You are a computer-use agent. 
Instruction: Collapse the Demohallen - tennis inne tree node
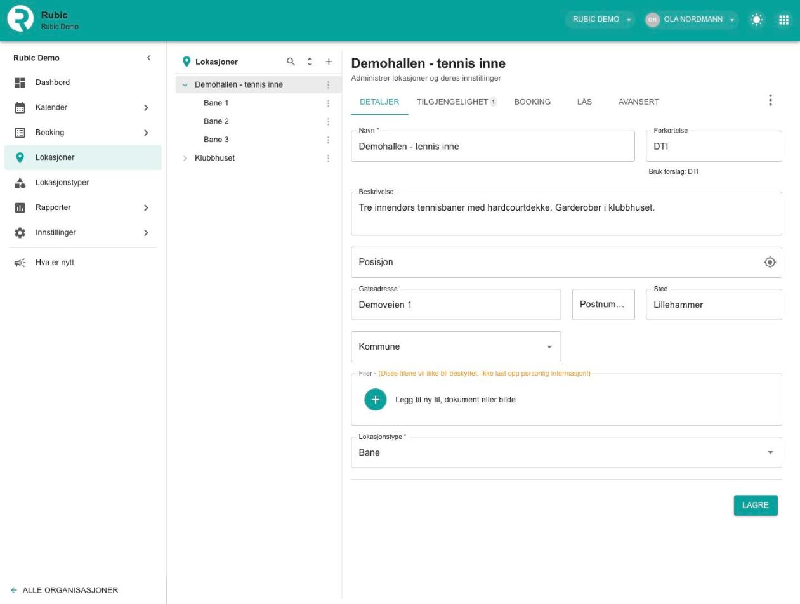(185, 85)
